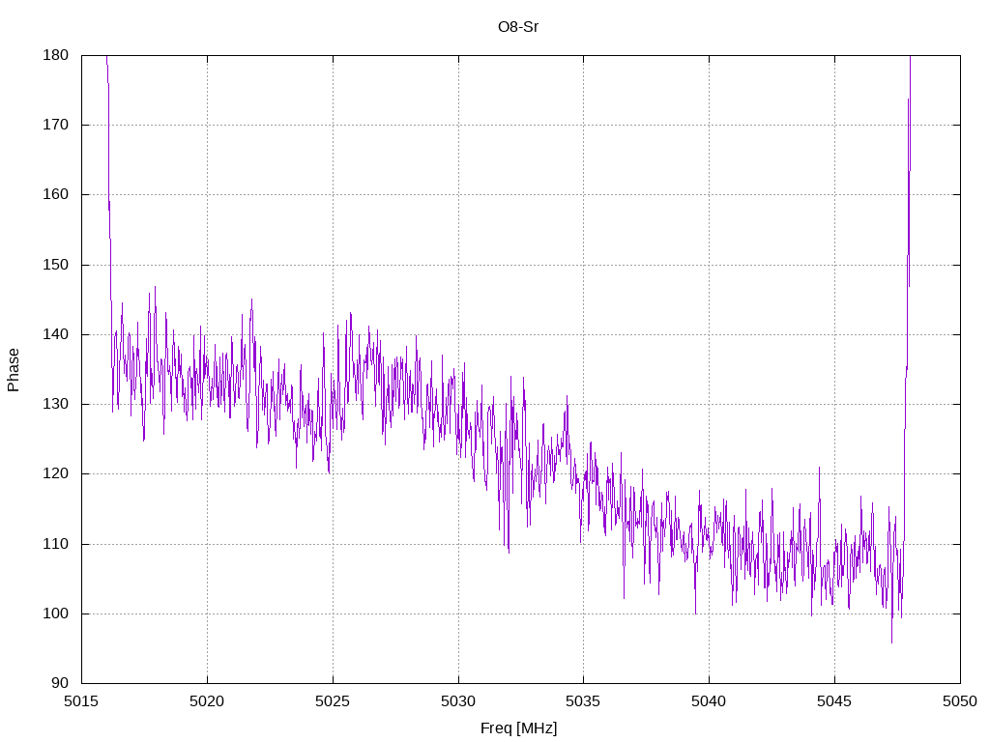Click y-axis tick label 160

(x=55, y=194)
